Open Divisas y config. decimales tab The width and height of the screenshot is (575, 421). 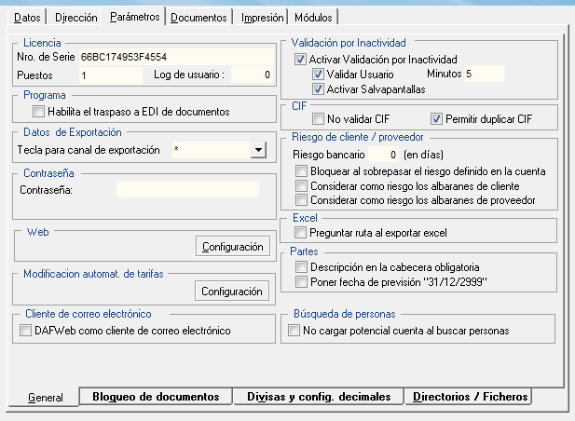(x=319, y=397)
